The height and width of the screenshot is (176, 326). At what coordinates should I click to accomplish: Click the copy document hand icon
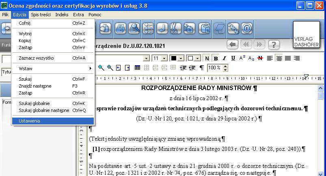pyautogui.click(x=105, y=28)
